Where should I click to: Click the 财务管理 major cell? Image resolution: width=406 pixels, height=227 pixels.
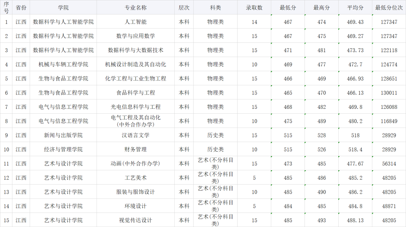point(135,149)
